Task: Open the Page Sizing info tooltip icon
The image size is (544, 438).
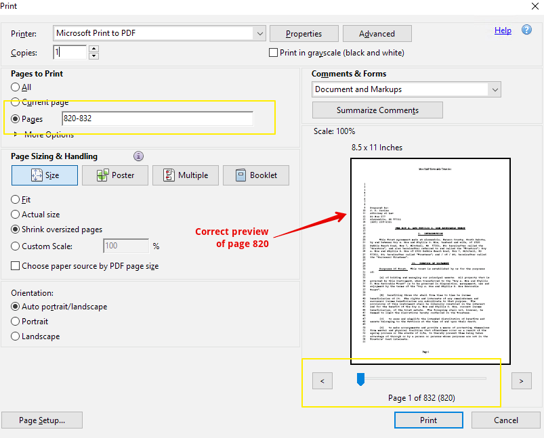Action: [x=138, y=156]
